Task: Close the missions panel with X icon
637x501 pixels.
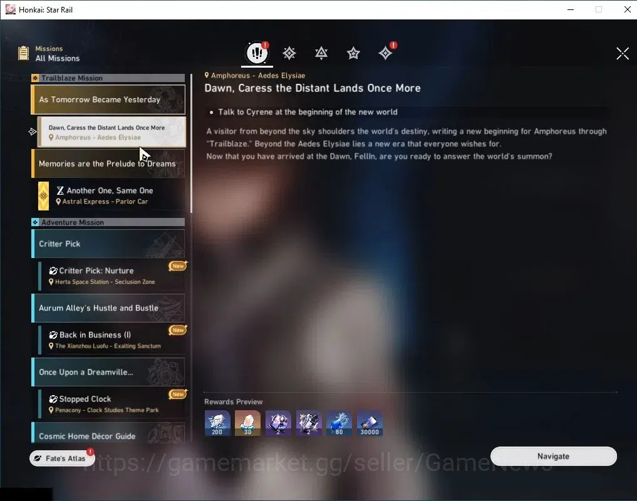Action: (x=623, y=53)
